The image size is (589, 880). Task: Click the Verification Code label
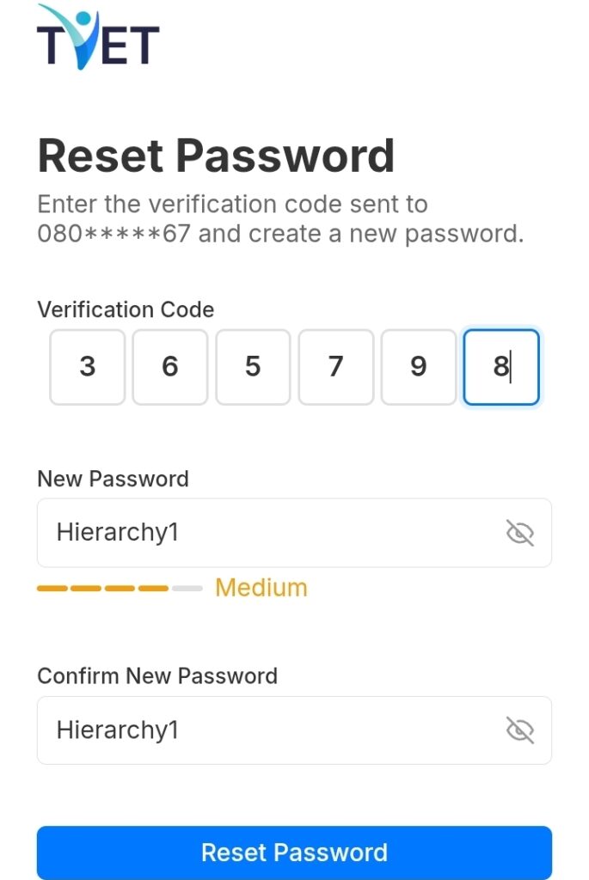[x=126, y=309]
